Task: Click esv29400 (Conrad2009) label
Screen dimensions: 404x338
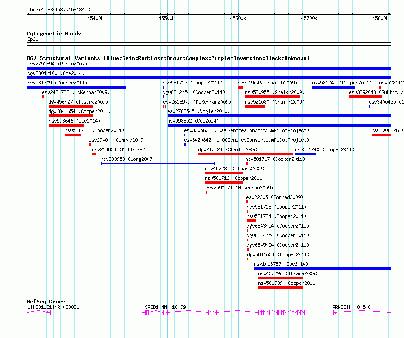Action: click(117, 140)
